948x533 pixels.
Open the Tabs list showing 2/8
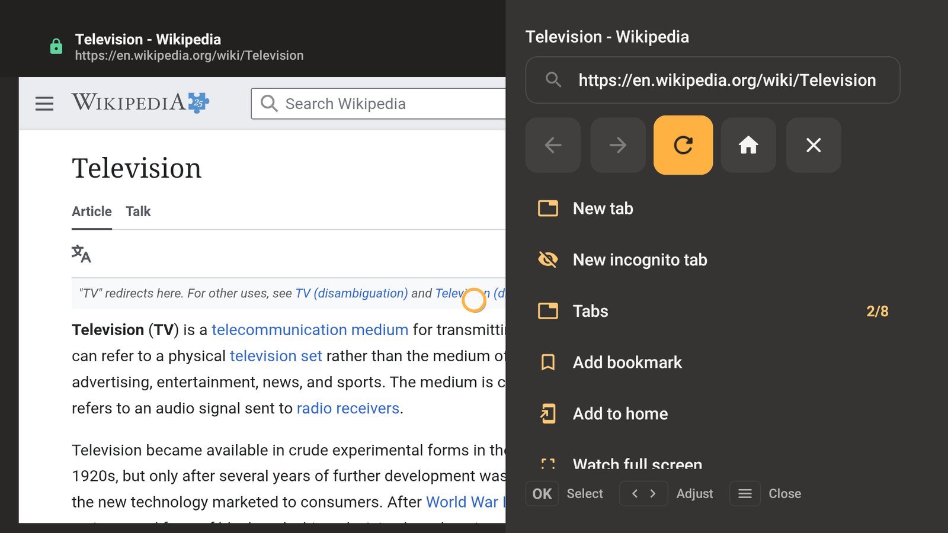pyautogui.click(x=713, y=311)
